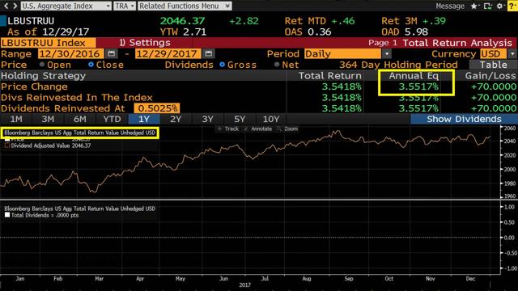Open calendar picker for start date
This screenshot has height=291, width=518.
click(x=112, y=53)
